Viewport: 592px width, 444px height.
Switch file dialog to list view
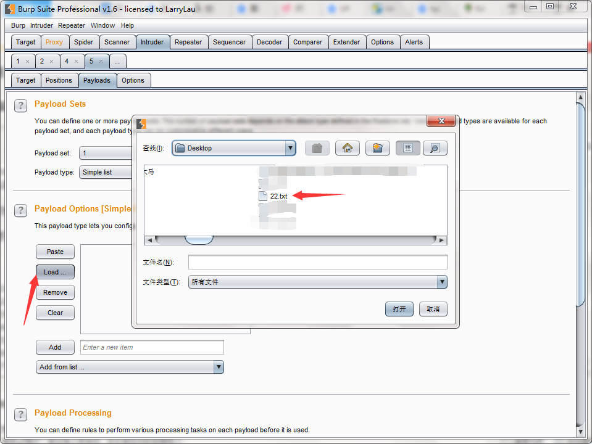pyautogui.click(x=408, y=148)
